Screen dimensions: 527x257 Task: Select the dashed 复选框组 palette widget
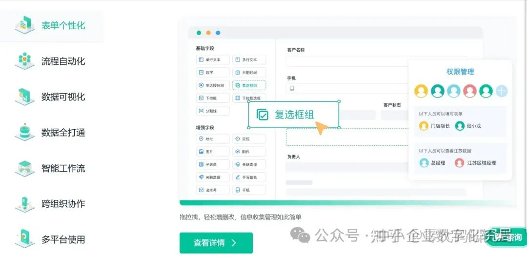(249, 85)
